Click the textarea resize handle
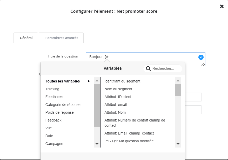The width and height of the screenshot is (228, 160). [203, 64]
